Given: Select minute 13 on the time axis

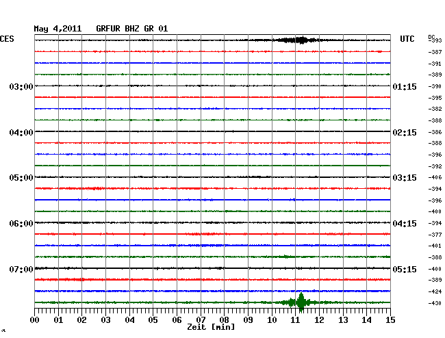Looking at the screenshot, I should click(x=343, y=320).
